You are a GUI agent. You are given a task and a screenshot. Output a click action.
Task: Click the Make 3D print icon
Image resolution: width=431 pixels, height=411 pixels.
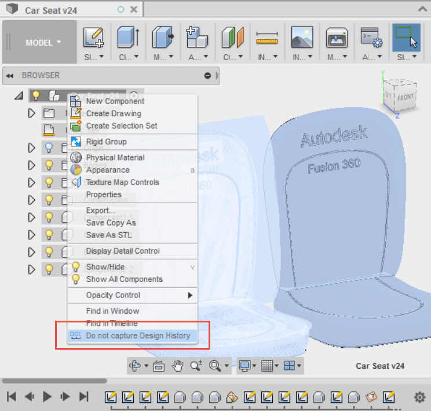point(337,38)
